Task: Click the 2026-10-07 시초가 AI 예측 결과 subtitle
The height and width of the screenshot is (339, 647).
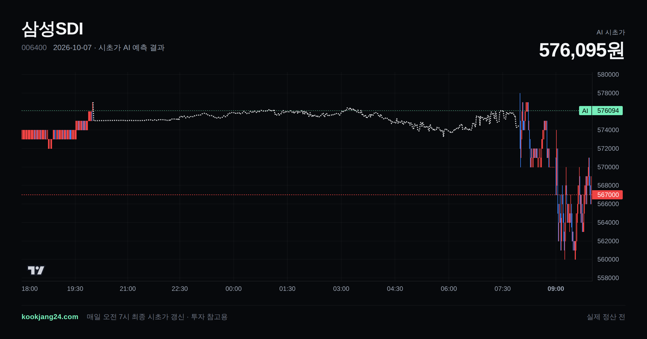Action: (109, 48)
